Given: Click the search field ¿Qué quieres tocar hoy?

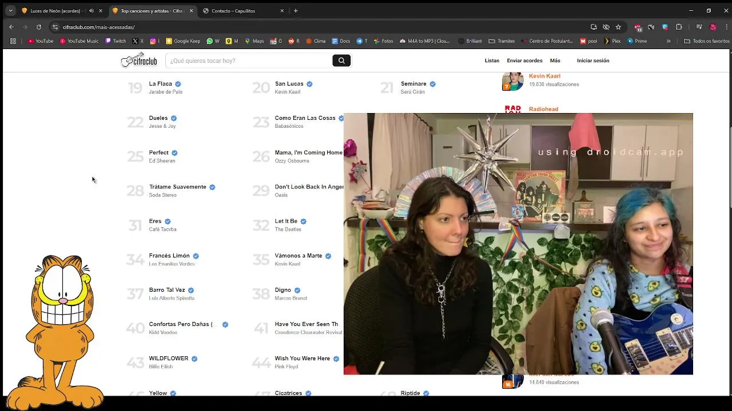Looking at the screenshot, I should pyautogui.click(x=249, y=61).
